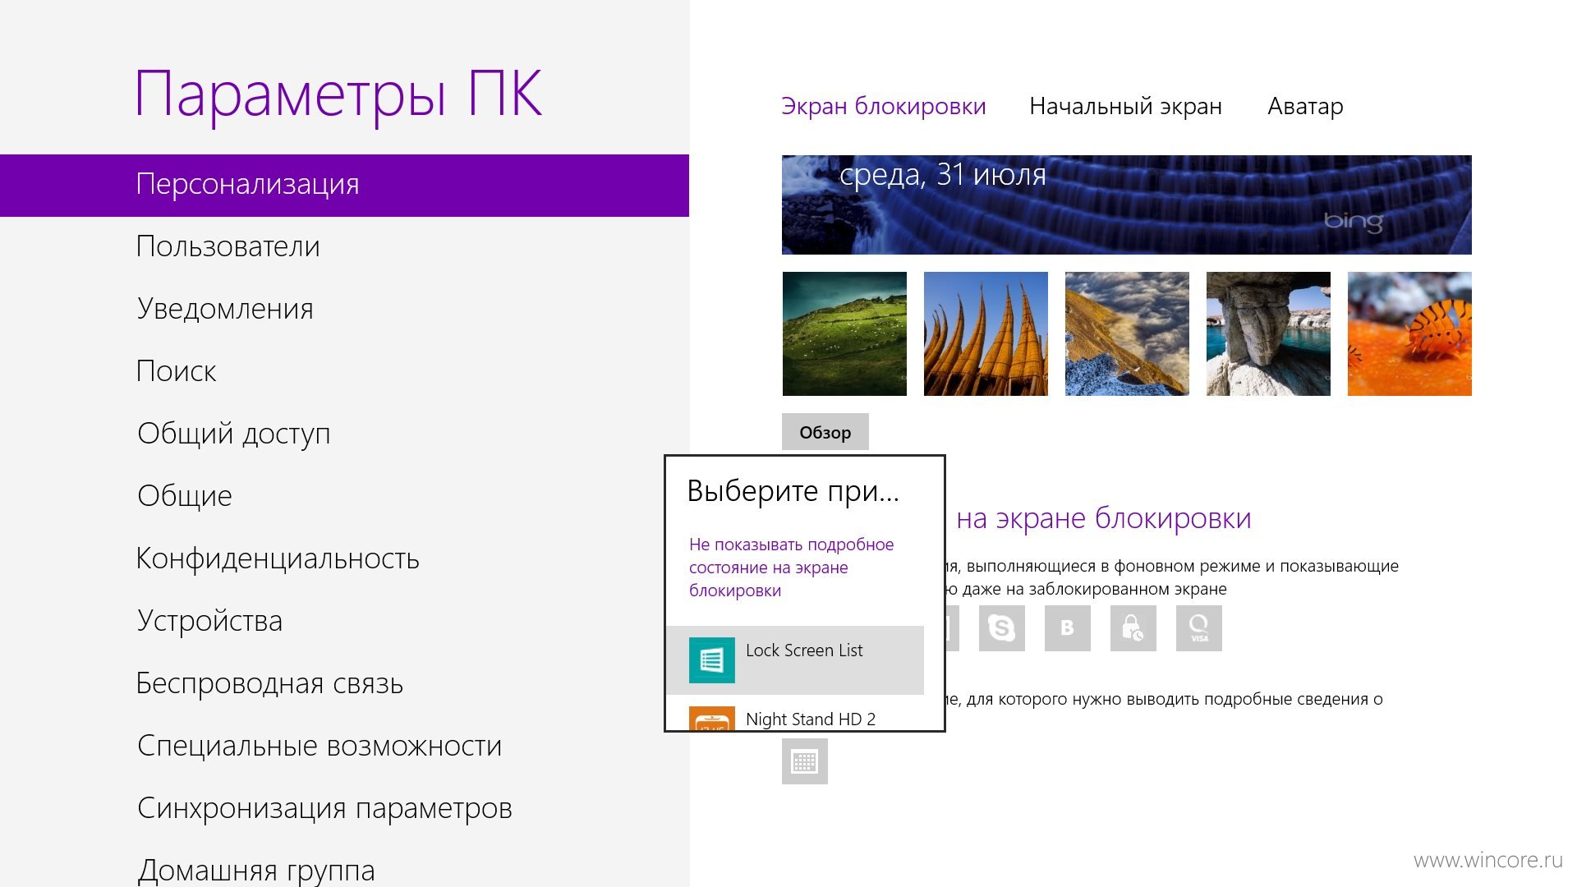The height and width of the screenshot is (887, 1577).
Task: Select the VKontakte lock screen app icon
Action: pos(1067,628)
